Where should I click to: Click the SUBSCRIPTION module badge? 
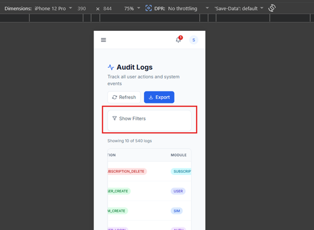[181, 172]
